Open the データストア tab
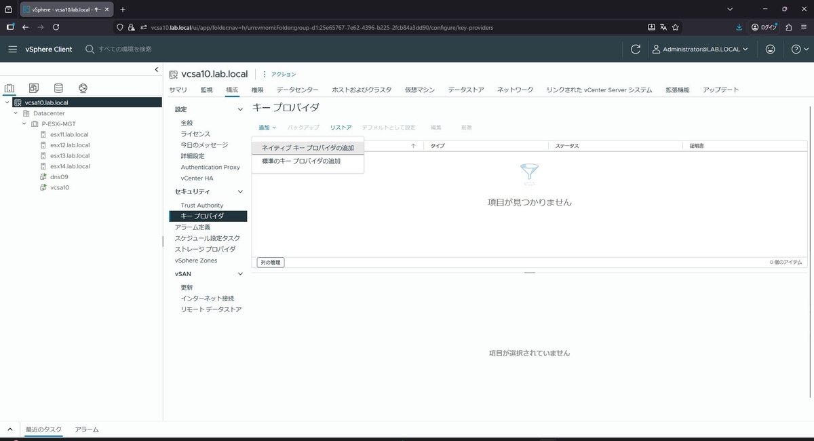This screenshot has height=441, width=814. [x=466, y=90]
